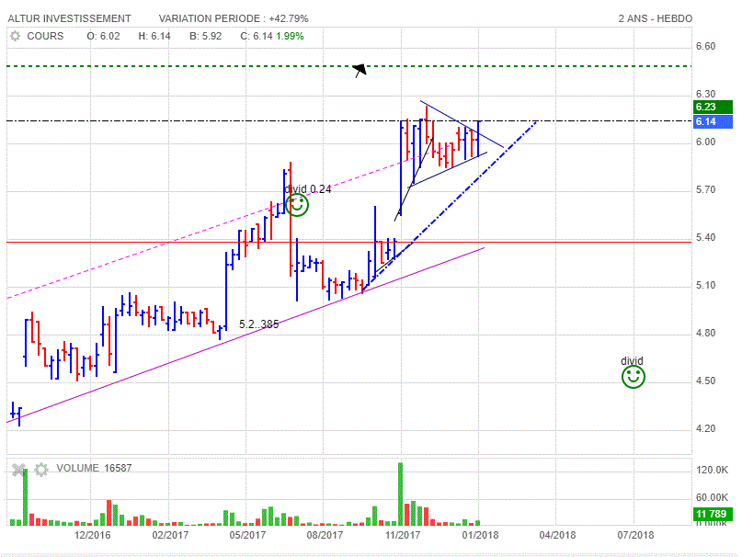The height and width of the screenshot is (557, 742).
Task: Click the dividend smiley near 'divid 0.24'
Action: click(x=297, y=205)
